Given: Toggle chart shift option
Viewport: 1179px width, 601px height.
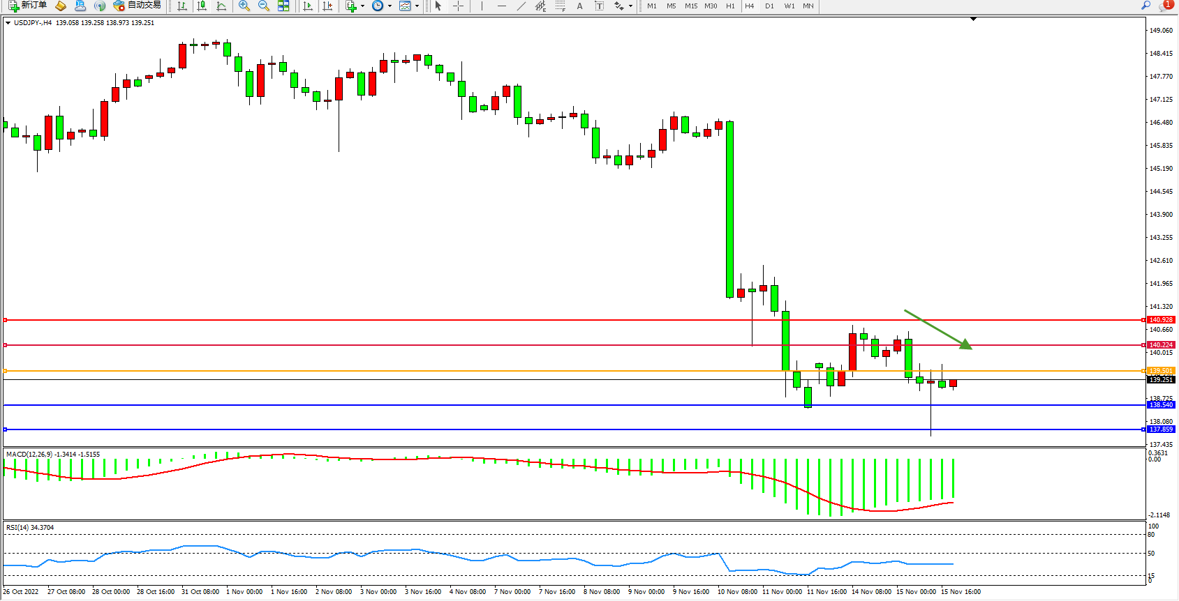Looking at the screenshot, I should pos(327,6).
